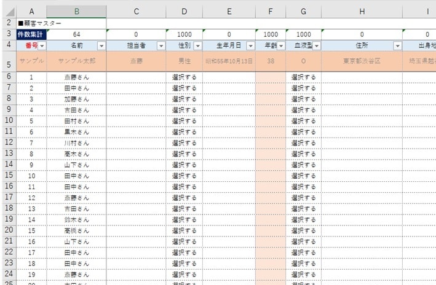Click the 山下さん cell in row 14
This screenshot has width=436, height=285.
[76, 165]
